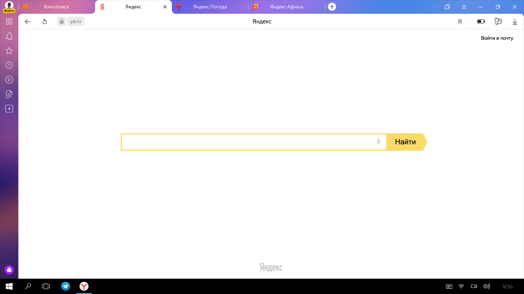
Task: Close the Яндекс tab
Action: tap(165, 7)
